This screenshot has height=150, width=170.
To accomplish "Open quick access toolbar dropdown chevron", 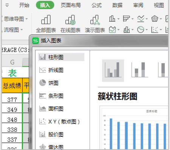I will pyautogui.click(x=7, y=5).
